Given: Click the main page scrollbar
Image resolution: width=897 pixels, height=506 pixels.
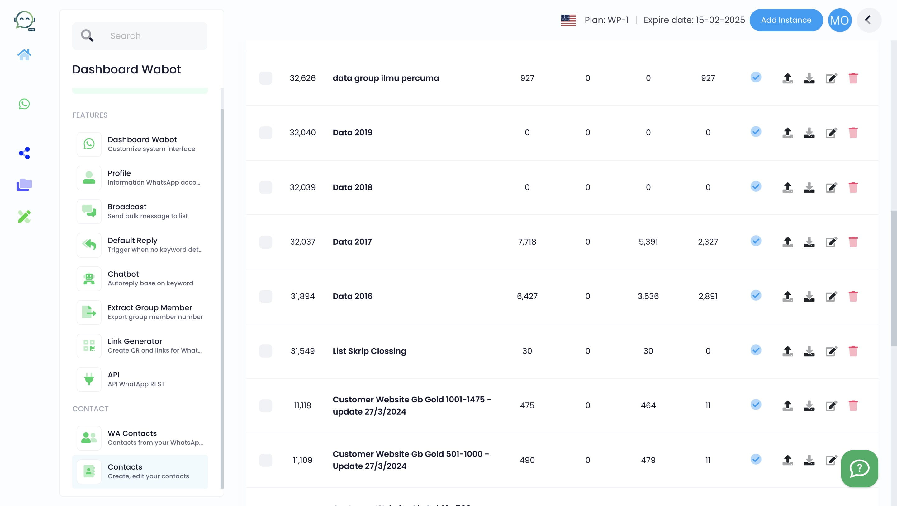Looking at the screenshot, I should (x=894, y=279).
